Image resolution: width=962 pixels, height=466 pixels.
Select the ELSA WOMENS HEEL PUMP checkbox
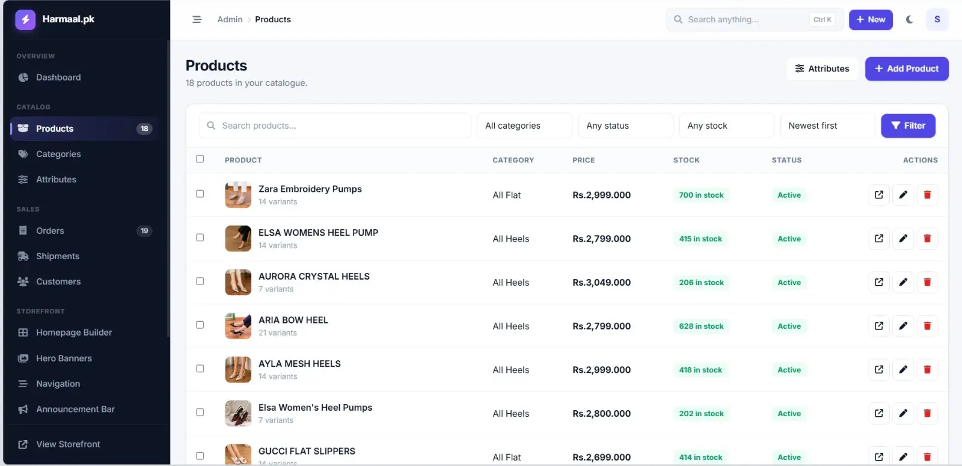200,238
